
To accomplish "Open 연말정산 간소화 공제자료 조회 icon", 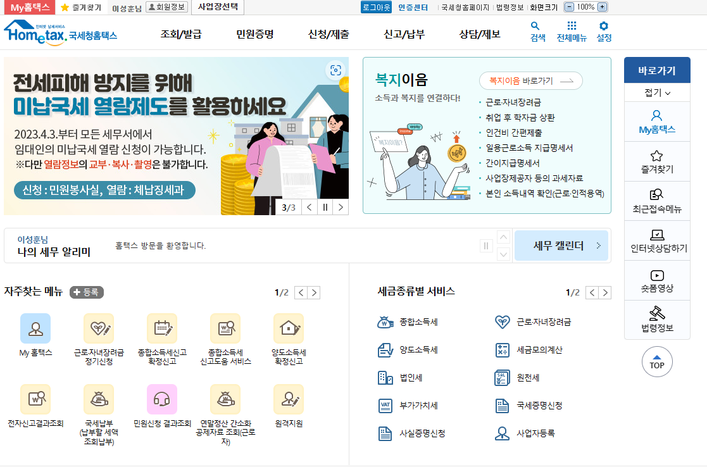I will 225,399.
